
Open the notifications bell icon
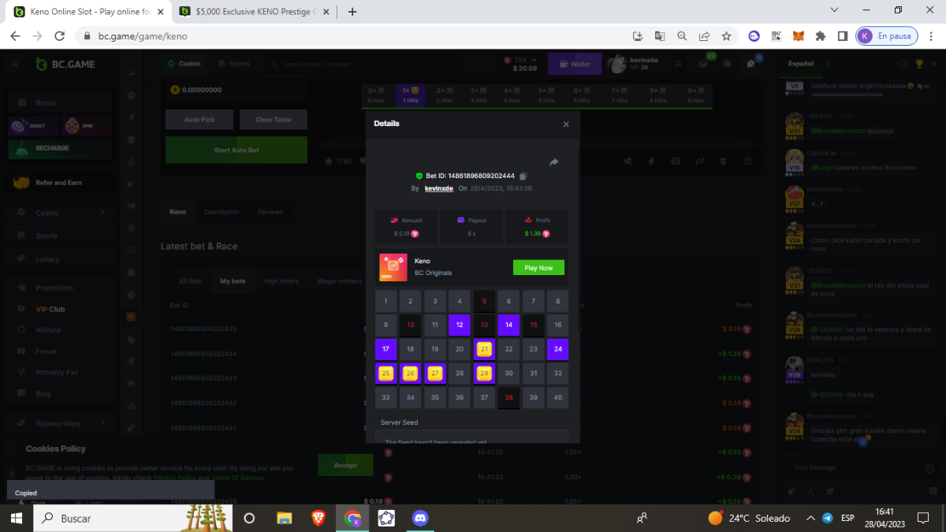pos(727,64)
